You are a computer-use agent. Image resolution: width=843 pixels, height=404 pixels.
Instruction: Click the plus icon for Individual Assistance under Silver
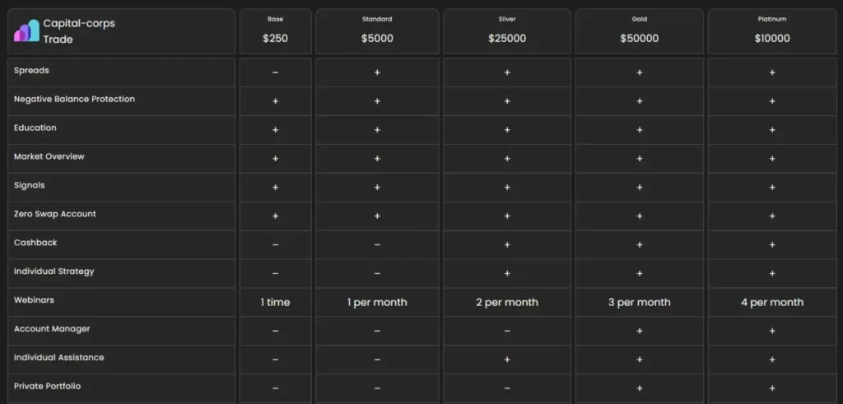click(507, 360)
